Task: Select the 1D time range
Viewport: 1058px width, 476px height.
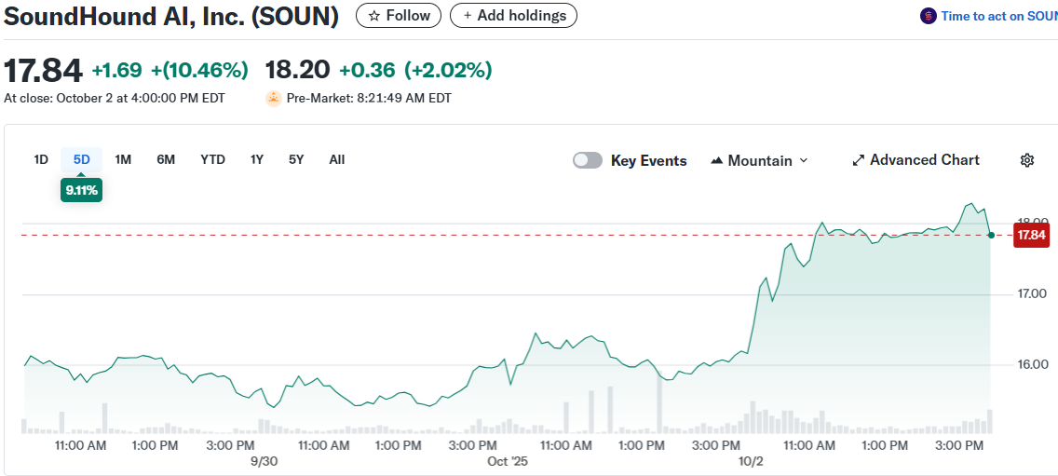Action: pyautogui.click(x=41, y=159)
